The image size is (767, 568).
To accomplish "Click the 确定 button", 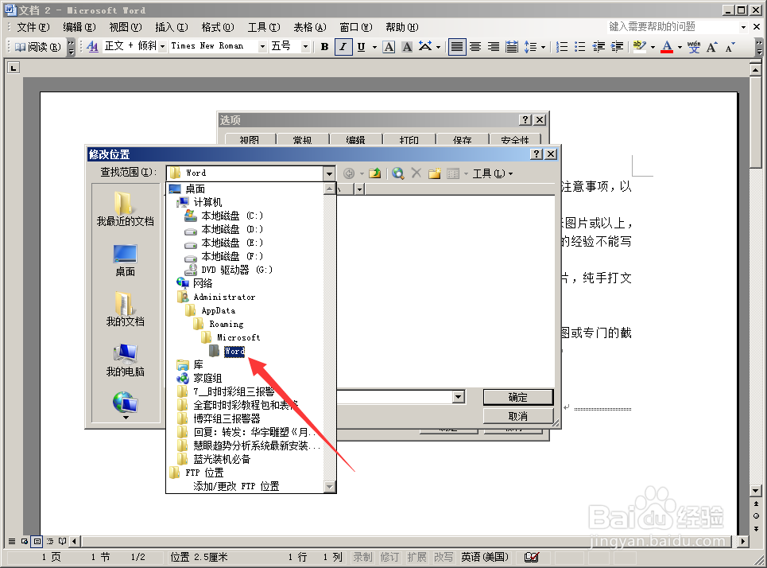I will 518,396.
